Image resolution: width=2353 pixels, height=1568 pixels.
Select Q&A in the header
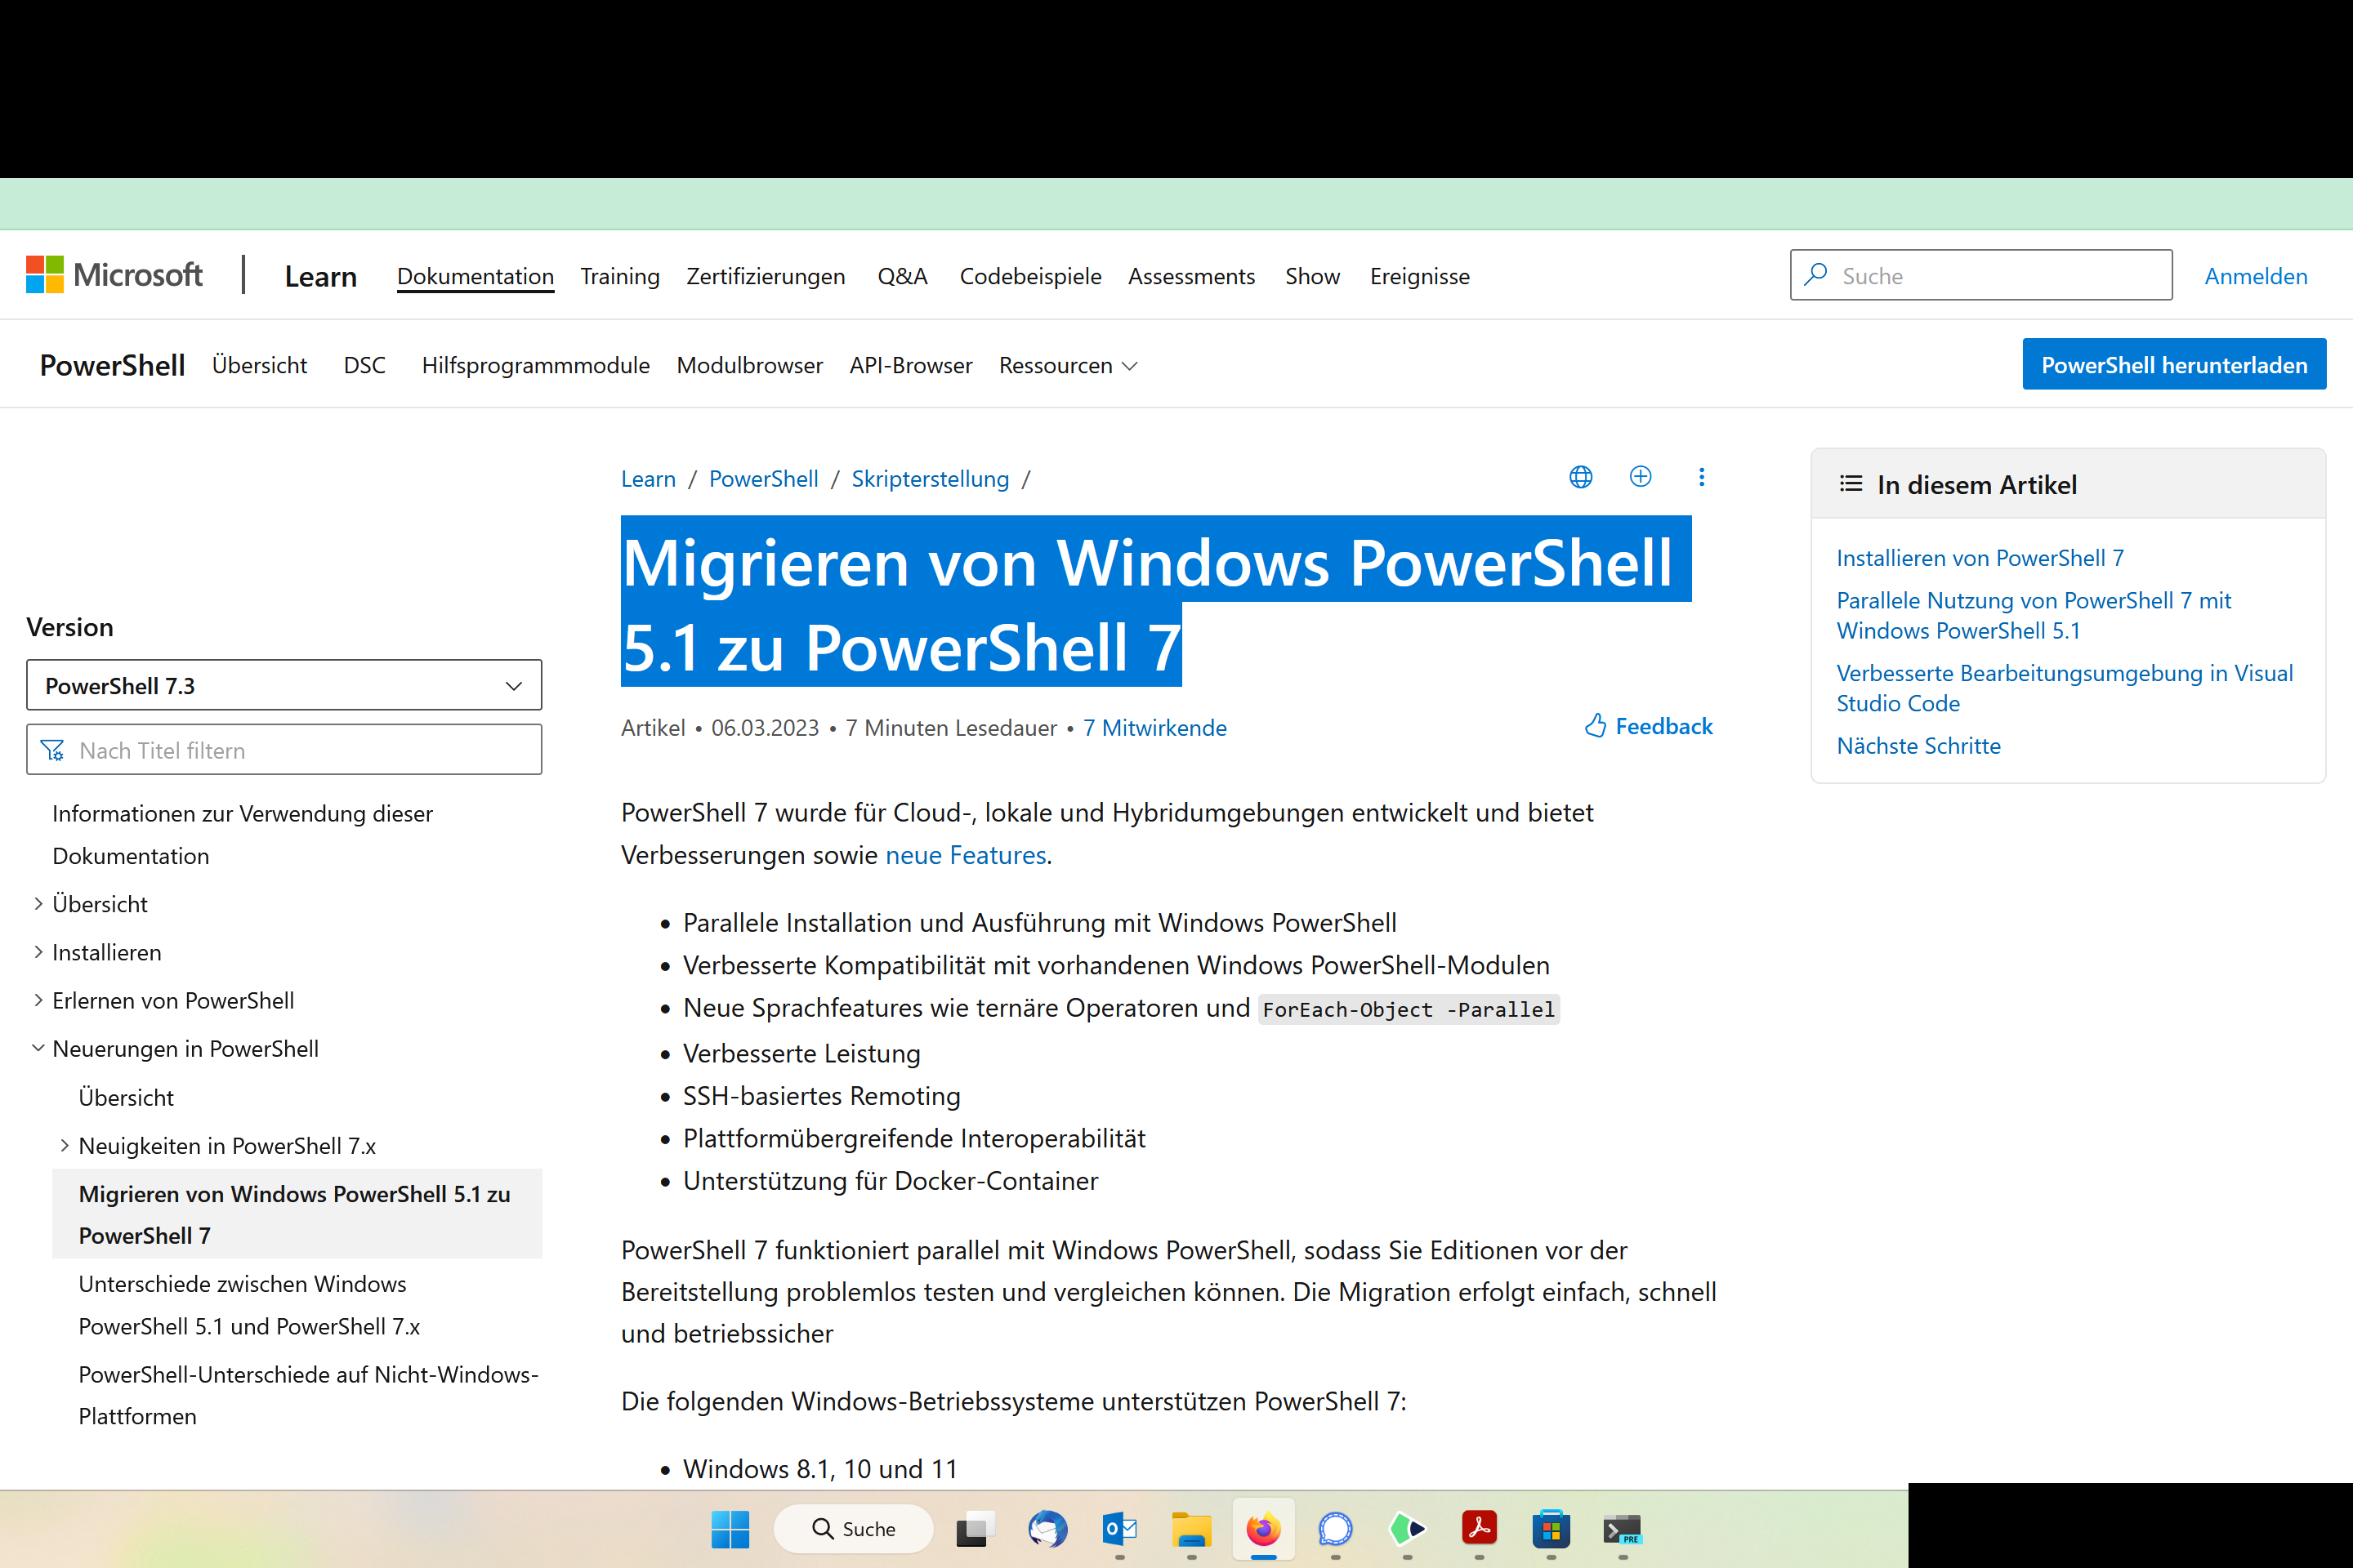pyautogui.click(x=902, y=276)
